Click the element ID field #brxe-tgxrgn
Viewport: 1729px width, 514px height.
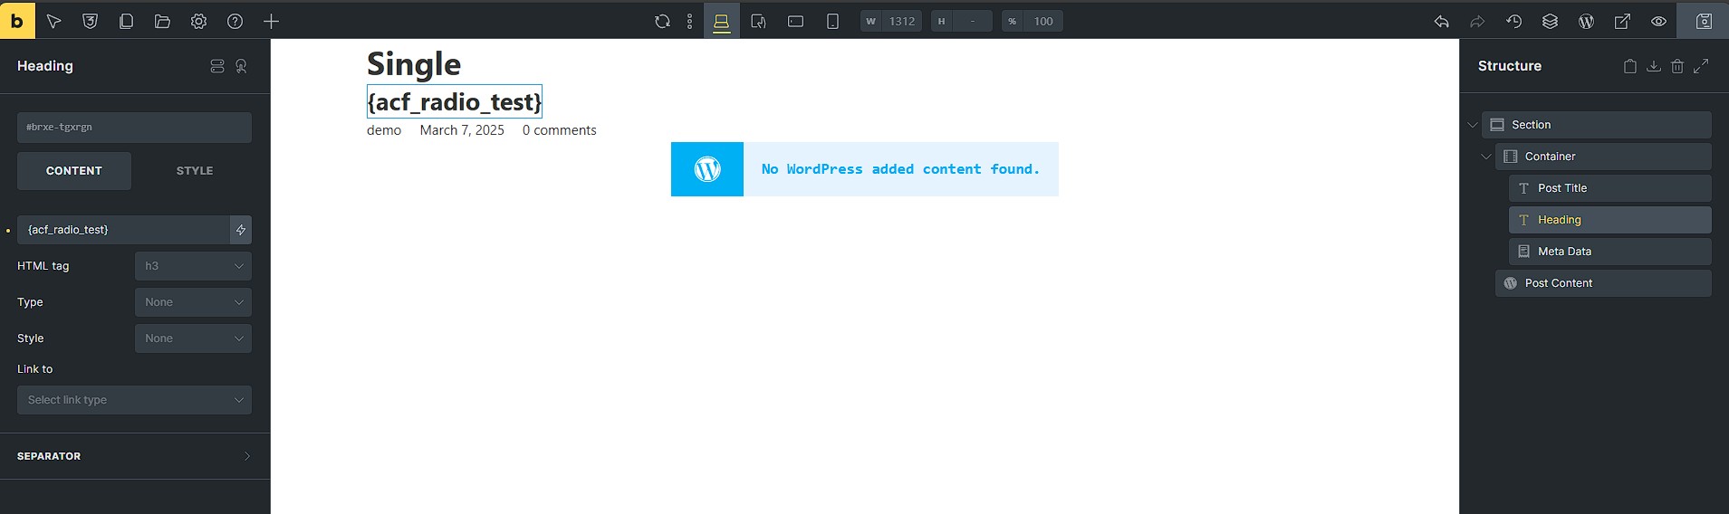(134, 128)
